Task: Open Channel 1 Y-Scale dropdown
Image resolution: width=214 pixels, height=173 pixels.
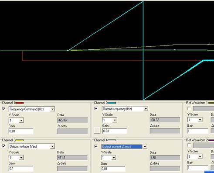Action: [21, 121]
